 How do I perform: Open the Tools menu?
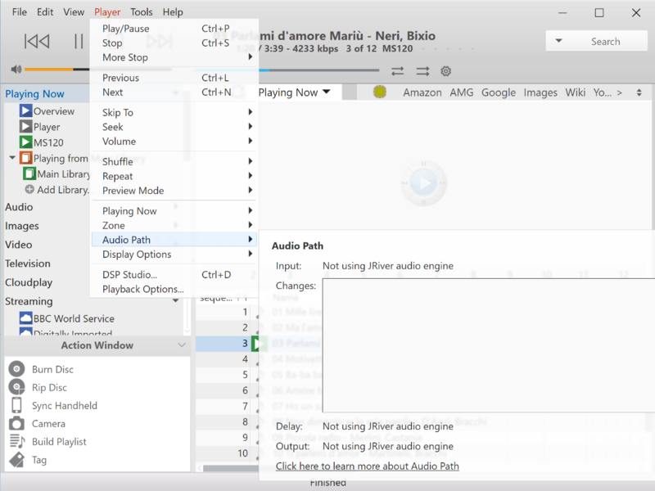click(x=142, y=11)
